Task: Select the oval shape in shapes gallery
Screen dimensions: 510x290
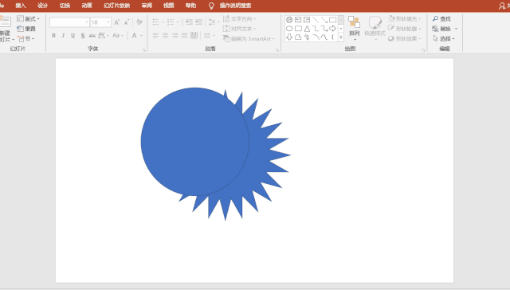Action: pyautogui.click(x=289, y=29)
